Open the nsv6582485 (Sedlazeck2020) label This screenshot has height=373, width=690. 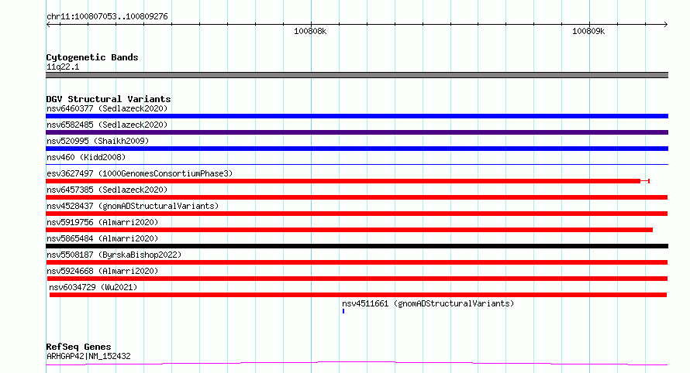pyautogui.click(x=107, y=125)
